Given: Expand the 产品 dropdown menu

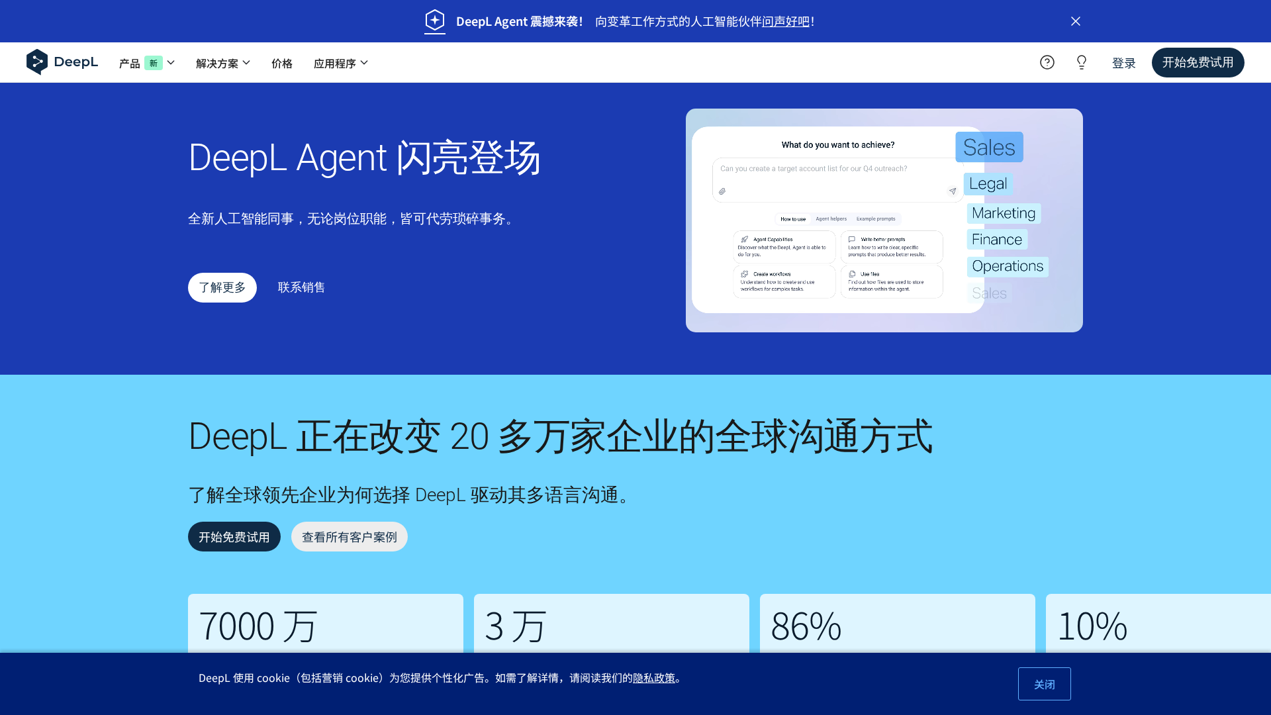Looking at the screenshot, I should point(147,63).
